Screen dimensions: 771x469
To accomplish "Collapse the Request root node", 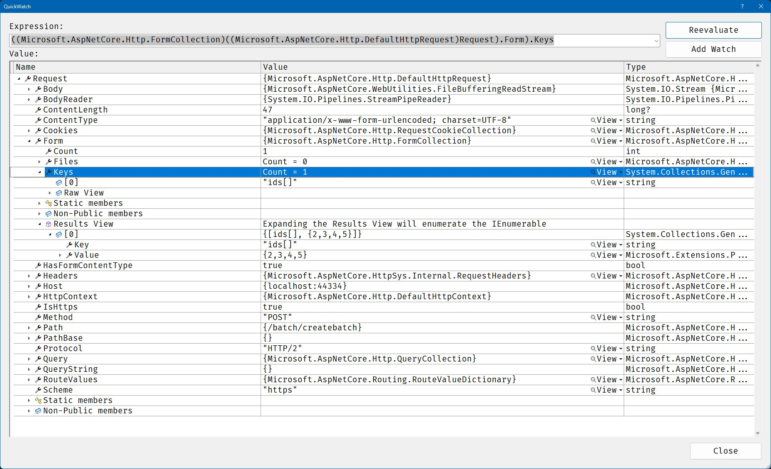I will 19,79.
